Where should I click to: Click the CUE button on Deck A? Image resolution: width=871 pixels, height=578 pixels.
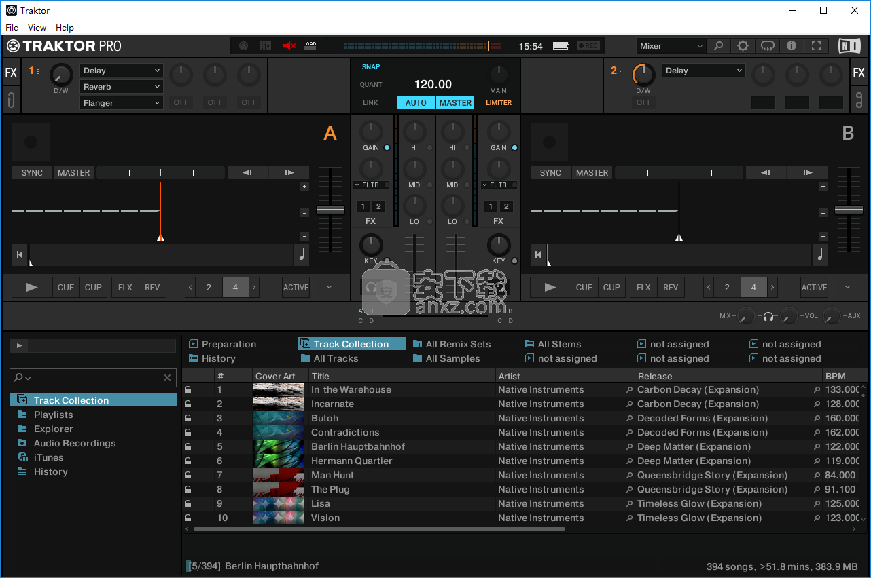[x=66, y=288]
